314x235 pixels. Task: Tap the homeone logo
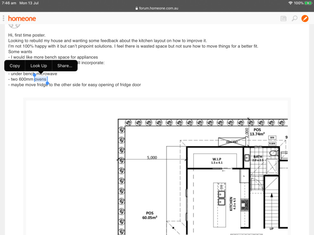click(22, 18)
